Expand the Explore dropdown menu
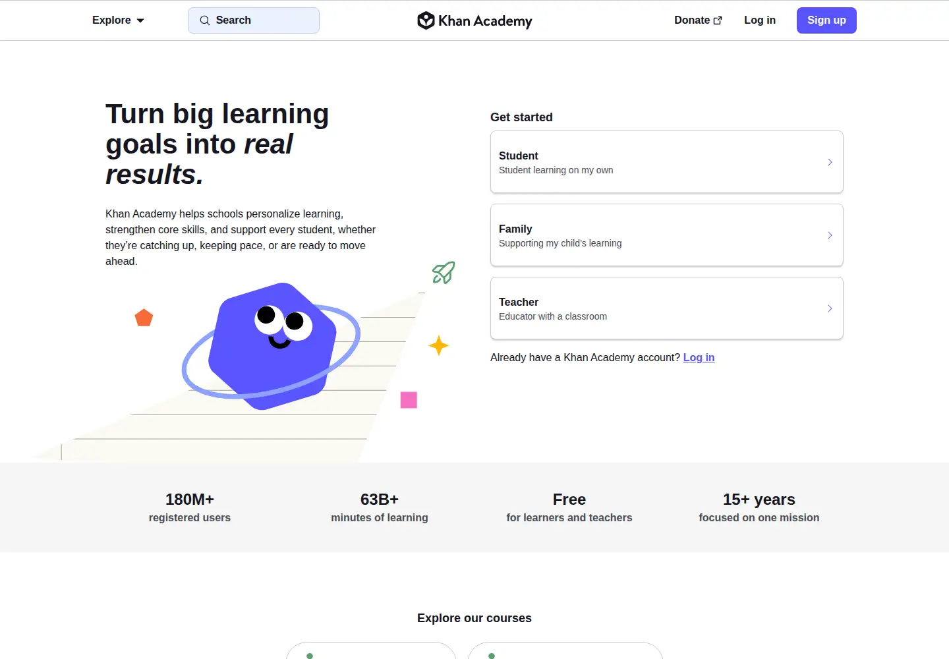This screenshot has width=949, height=659. pos(118,20)
